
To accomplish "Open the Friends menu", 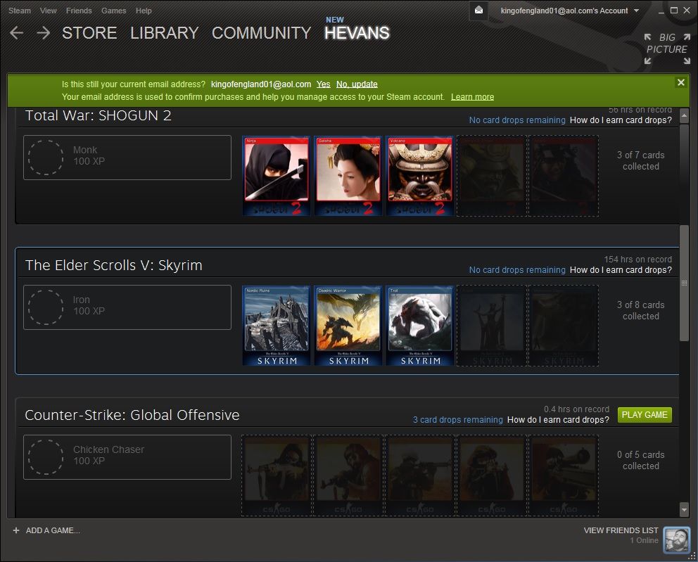I will pyautogui.click(x=79, y=11).
